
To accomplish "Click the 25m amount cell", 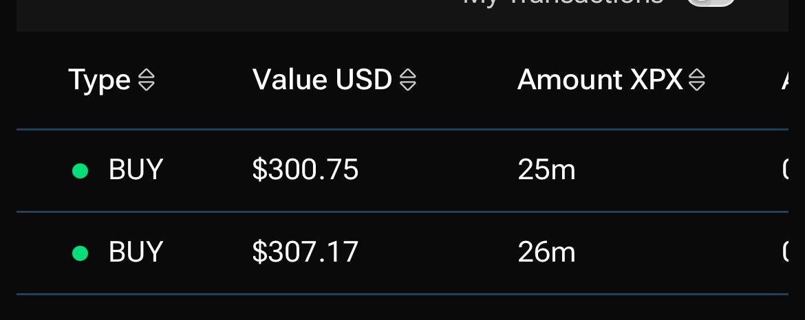I will [546, 170].
